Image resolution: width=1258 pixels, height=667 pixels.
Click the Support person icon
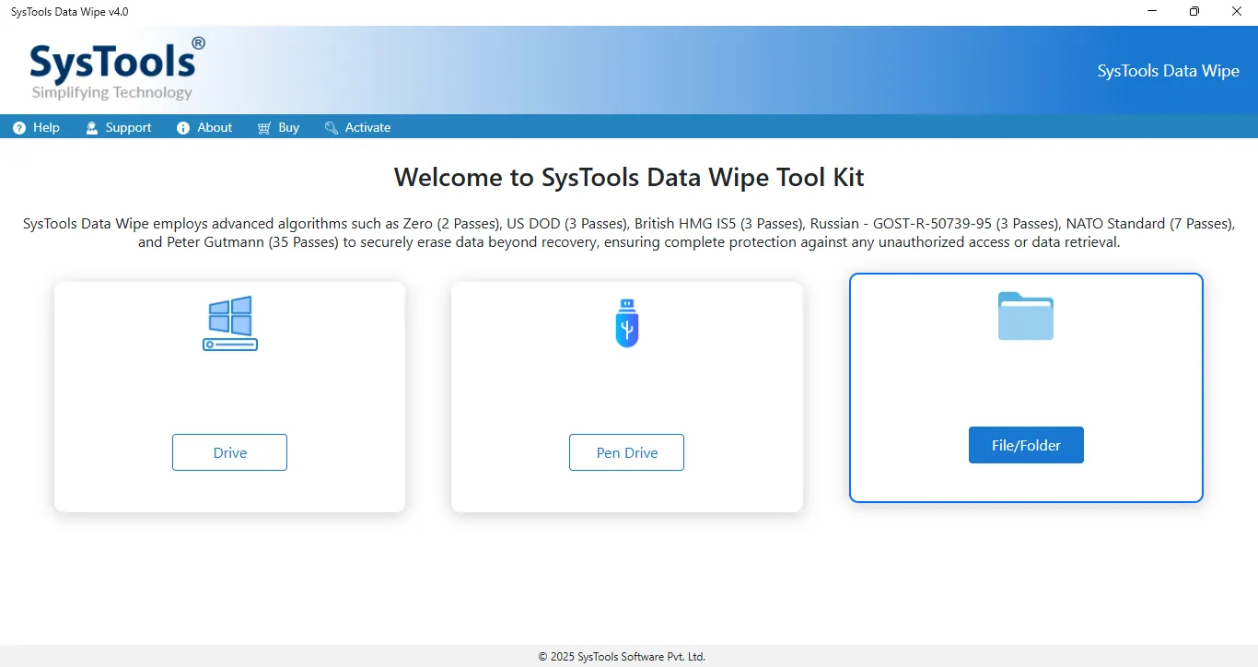click(x=92, y=128)
